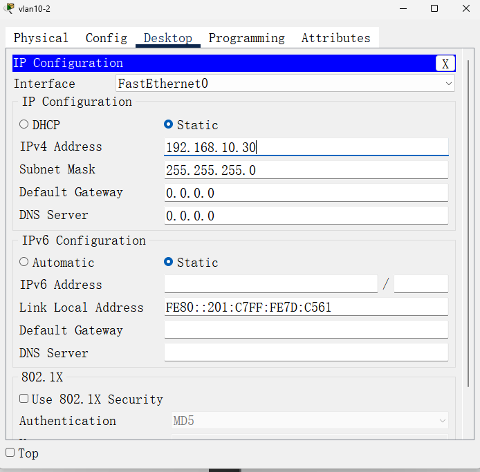
Task: Select the Desktop tab
Action: 168,38
